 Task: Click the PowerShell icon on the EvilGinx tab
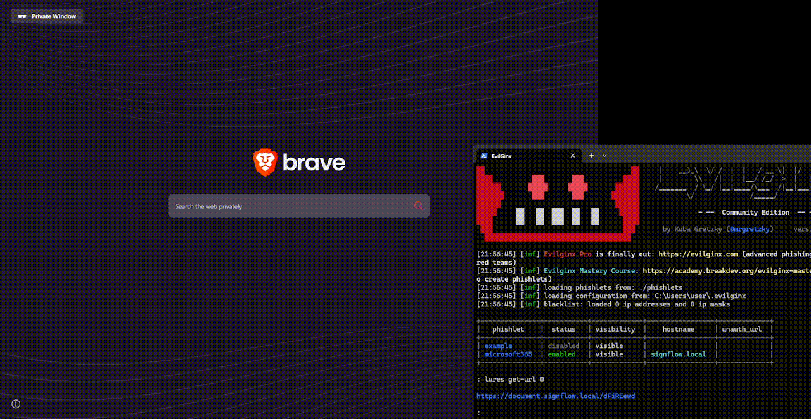pyautogui.click(x=484, y=156)
